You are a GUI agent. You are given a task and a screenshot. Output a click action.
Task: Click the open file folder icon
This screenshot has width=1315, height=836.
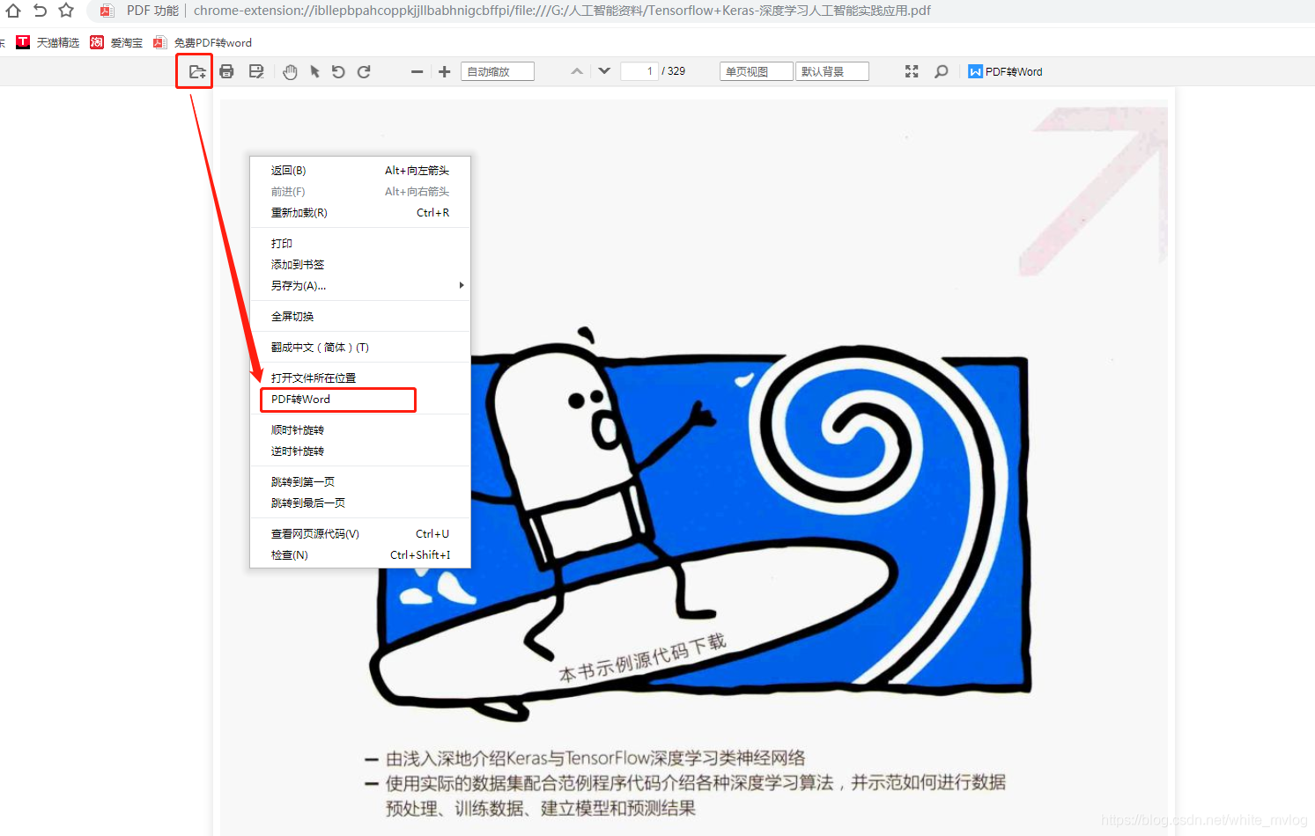pos(197,71)
